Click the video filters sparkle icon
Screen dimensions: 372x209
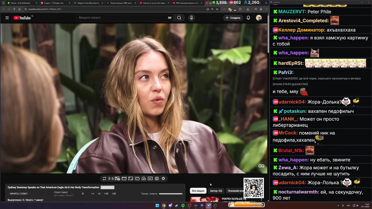150,179
